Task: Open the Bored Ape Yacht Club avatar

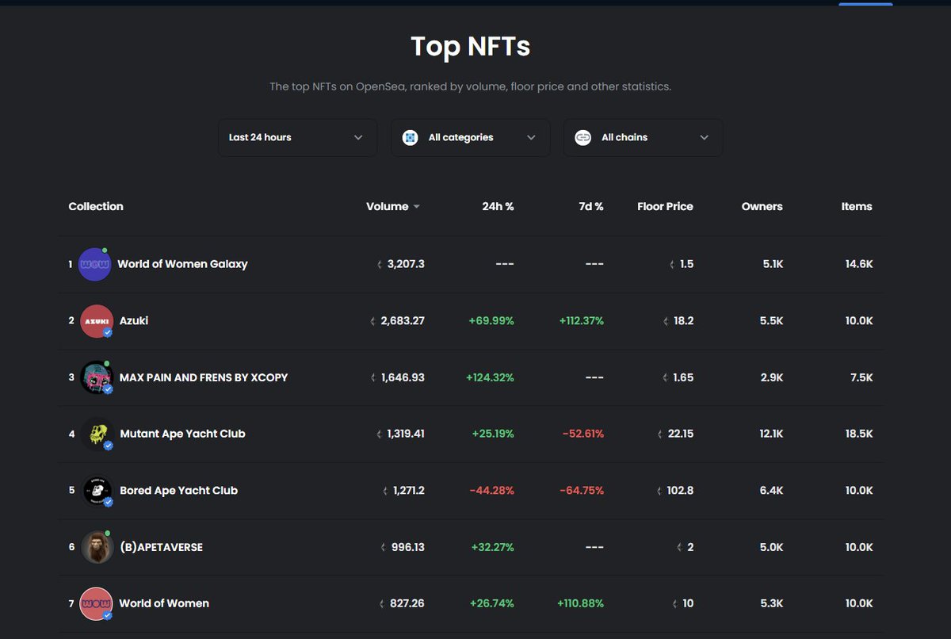Action: coord(97,491)
